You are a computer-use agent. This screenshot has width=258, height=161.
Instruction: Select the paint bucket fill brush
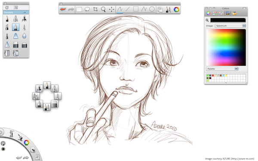7,53
